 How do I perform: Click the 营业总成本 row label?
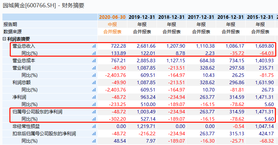coord(24,61)
